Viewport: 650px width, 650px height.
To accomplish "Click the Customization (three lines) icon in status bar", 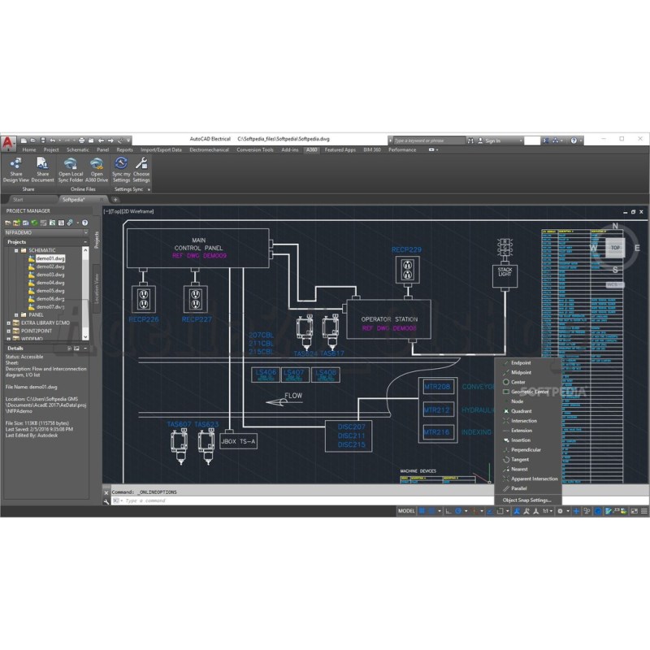I will [x=643, y=511].
